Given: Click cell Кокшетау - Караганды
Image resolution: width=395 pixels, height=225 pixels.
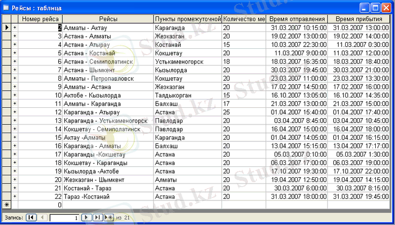Looking at the screenshot, I should pyautogui.click(x=108, y=163).
